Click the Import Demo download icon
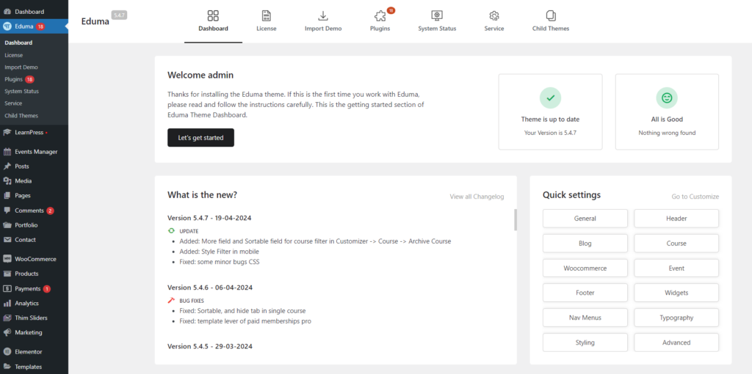The width and height of the screenshot is (752, 374). pos(323,16)
